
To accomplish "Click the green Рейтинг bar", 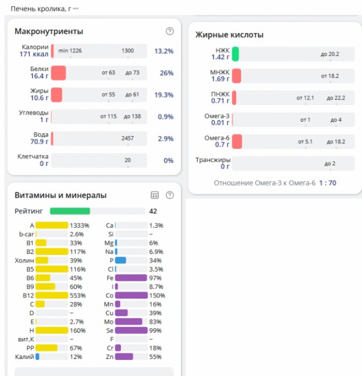I will [x=70, y=211].
